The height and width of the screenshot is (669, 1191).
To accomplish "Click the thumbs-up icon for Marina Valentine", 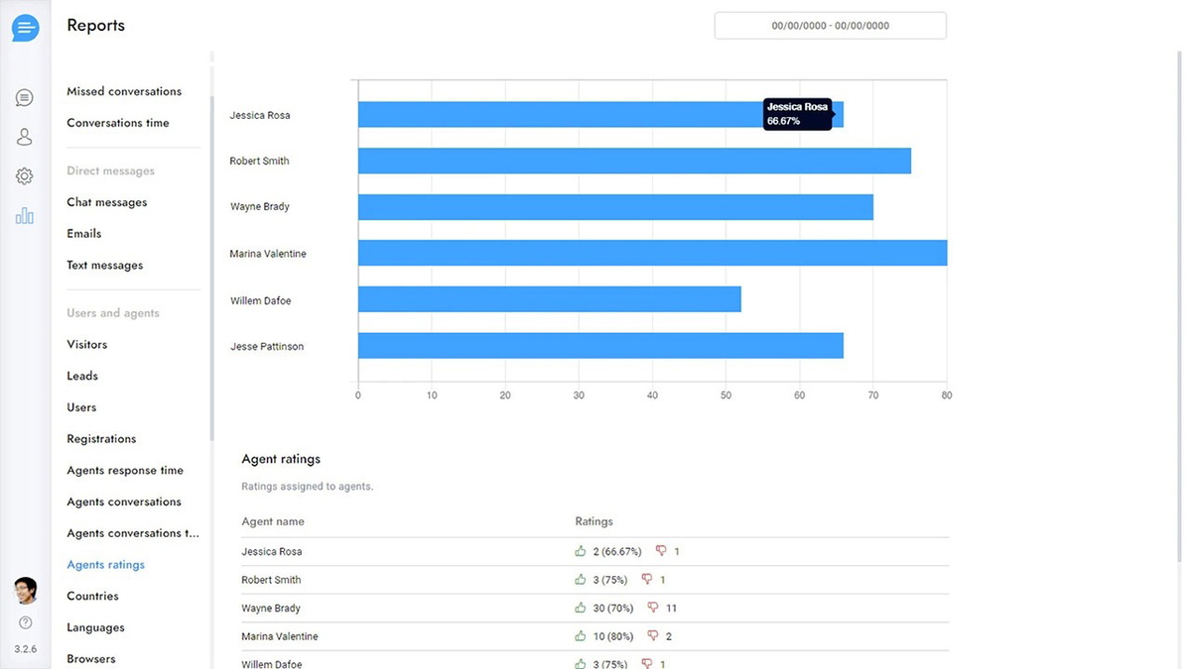I will coord(580,635).
